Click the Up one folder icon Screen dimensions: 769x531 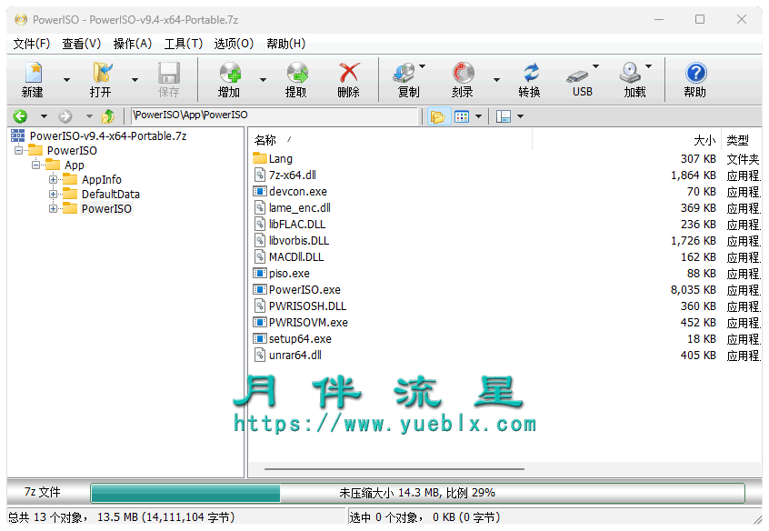click(108, 116)
